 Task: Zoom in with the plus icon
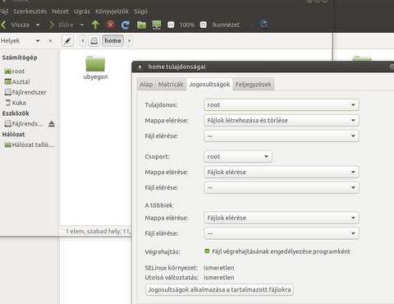click(203, 25)
